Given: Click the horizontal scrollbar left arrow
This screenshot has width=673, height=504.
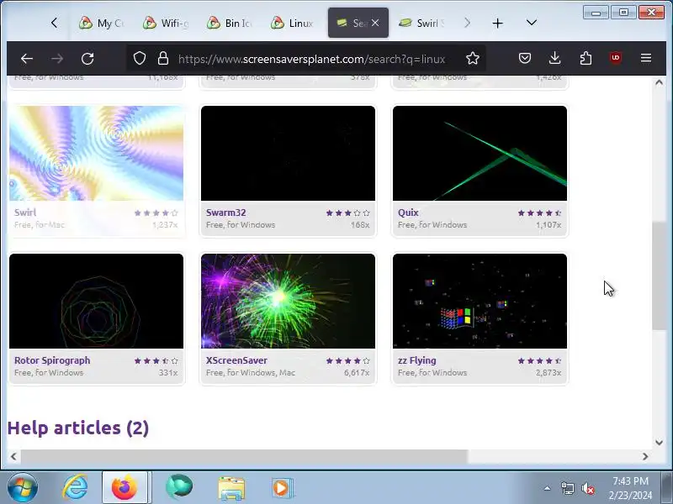Looking at the screenshot, I should click(x=13, y=456).
